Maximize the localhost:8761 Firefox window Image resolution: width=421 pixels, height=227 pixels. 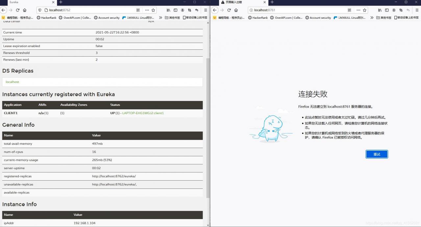coord(406,2)
